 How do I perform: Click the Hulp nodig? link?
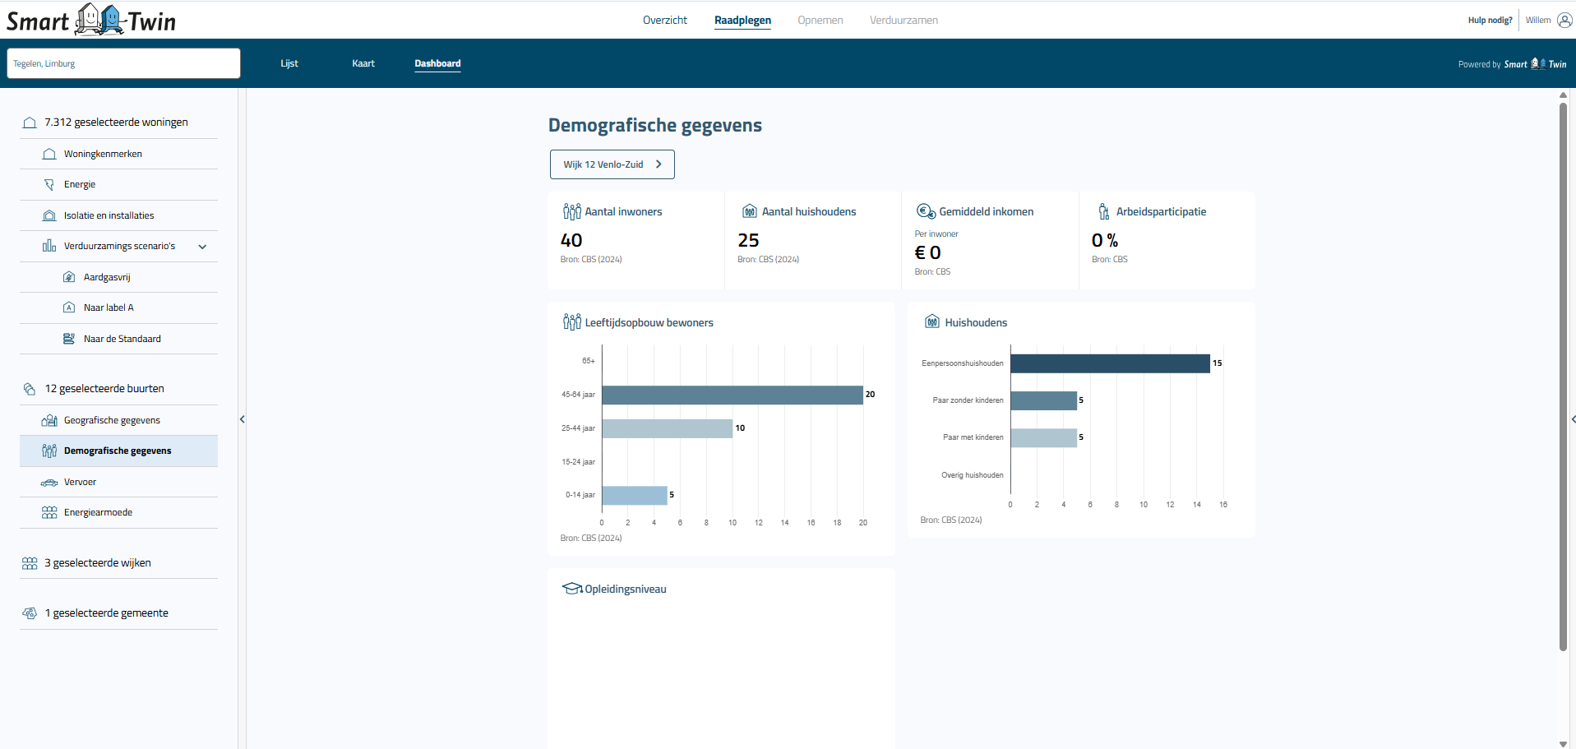coord(1489,20)
